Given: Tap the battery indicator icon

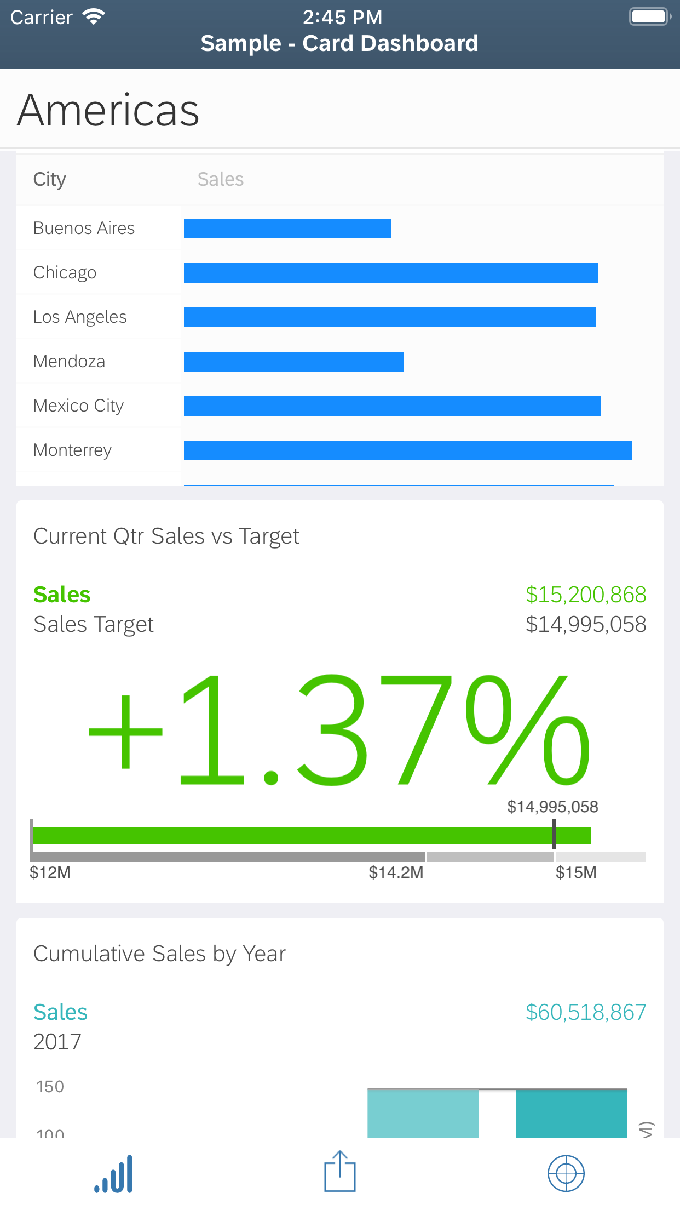Looking at the screenshot, I should tap(650, 16).
